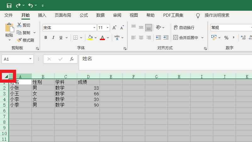Apply percent style (%) format
252x142 pixels.
pos(226,38)
